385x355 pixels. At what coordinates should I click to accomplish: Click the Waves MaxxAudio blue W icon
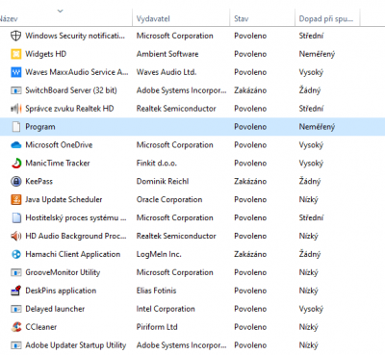coord(16,72)
